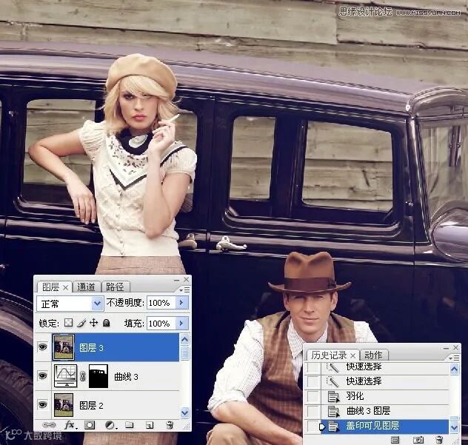The width and height of the screenshot is (468, 445).
Task: Create a new layer with the page icon
Action: point(150,425)
